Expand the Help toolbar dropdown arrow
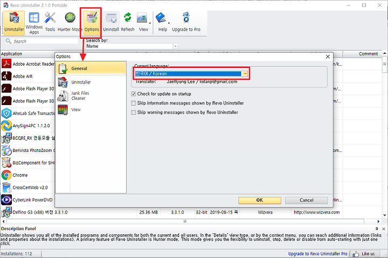This screenshot has height=258, width=388. 169,23
